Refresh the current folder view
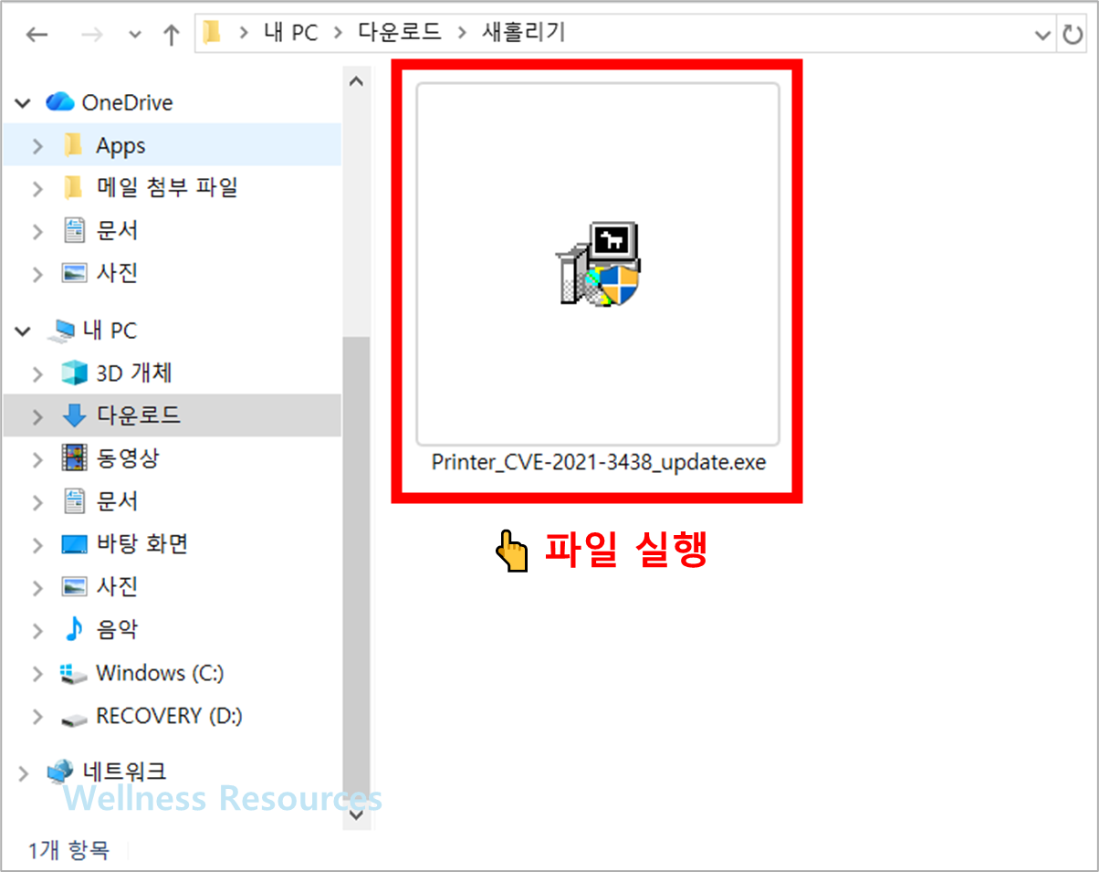Image resolution: width=1099 pixels, height=872 pixels. pyautogui.click(x=1072, y=35)
